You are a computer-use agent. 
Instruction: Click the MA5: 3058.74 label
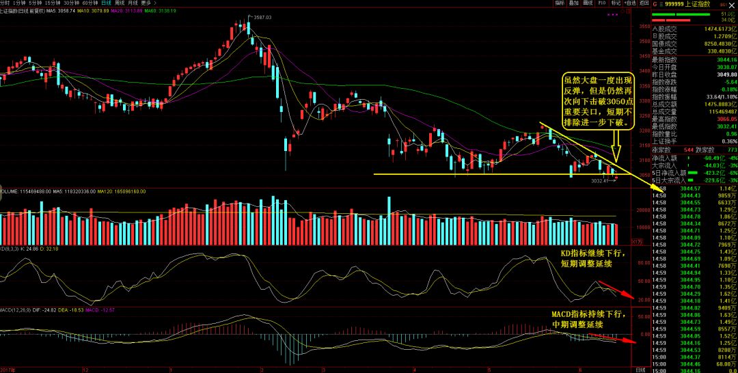(x=61, y=10)
